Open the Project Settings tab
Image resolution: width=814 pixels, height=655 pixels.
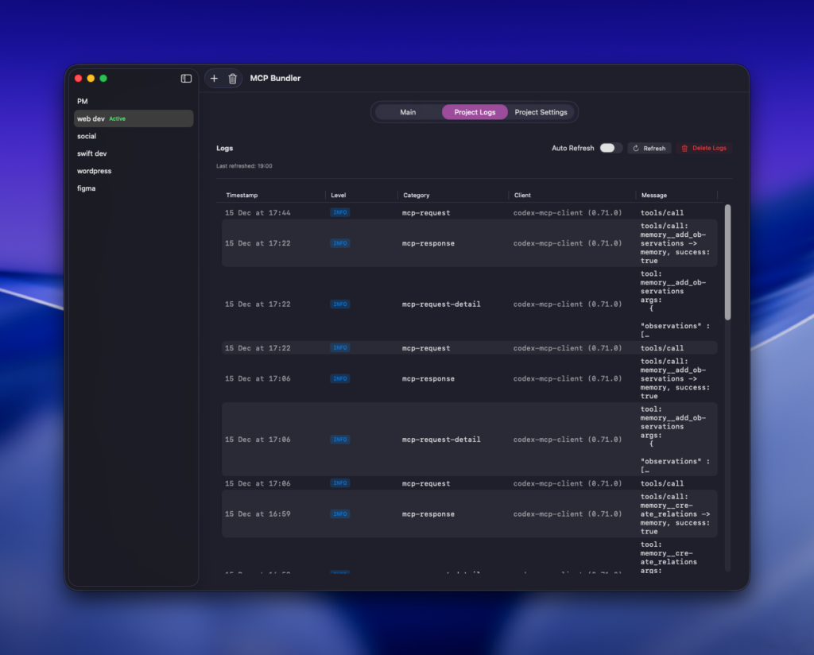tap(541, 112)
